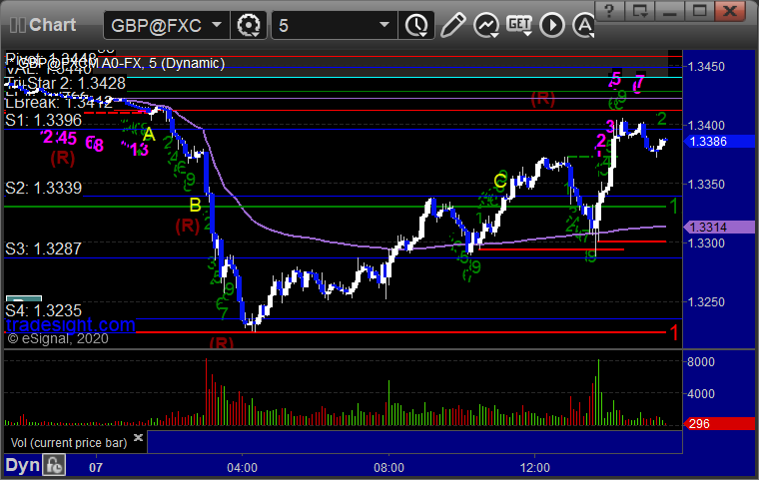Image resolution: width=759 pixels, height=480 pixels.
Task: Click the yellow wave label B
Action: coord(195,206)
